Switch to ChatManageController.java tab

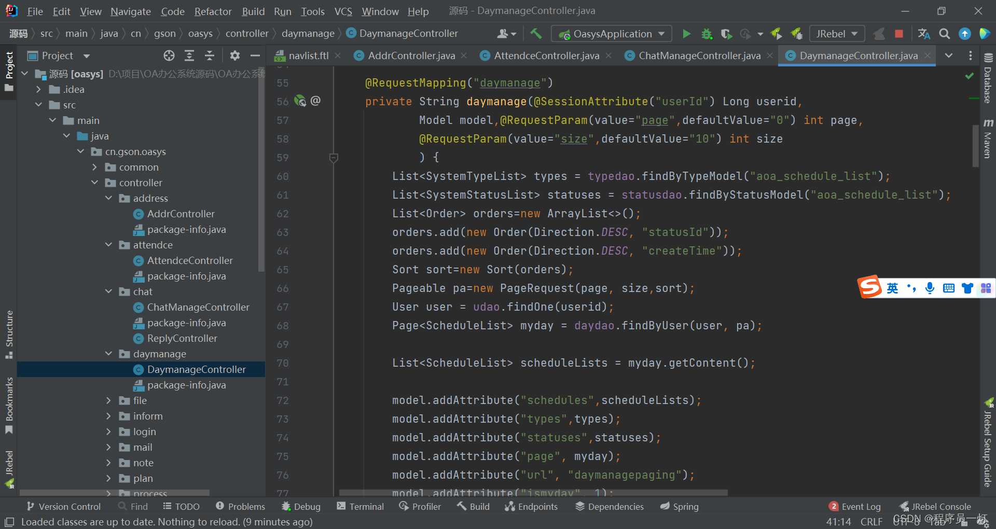(x=699, y=55)
